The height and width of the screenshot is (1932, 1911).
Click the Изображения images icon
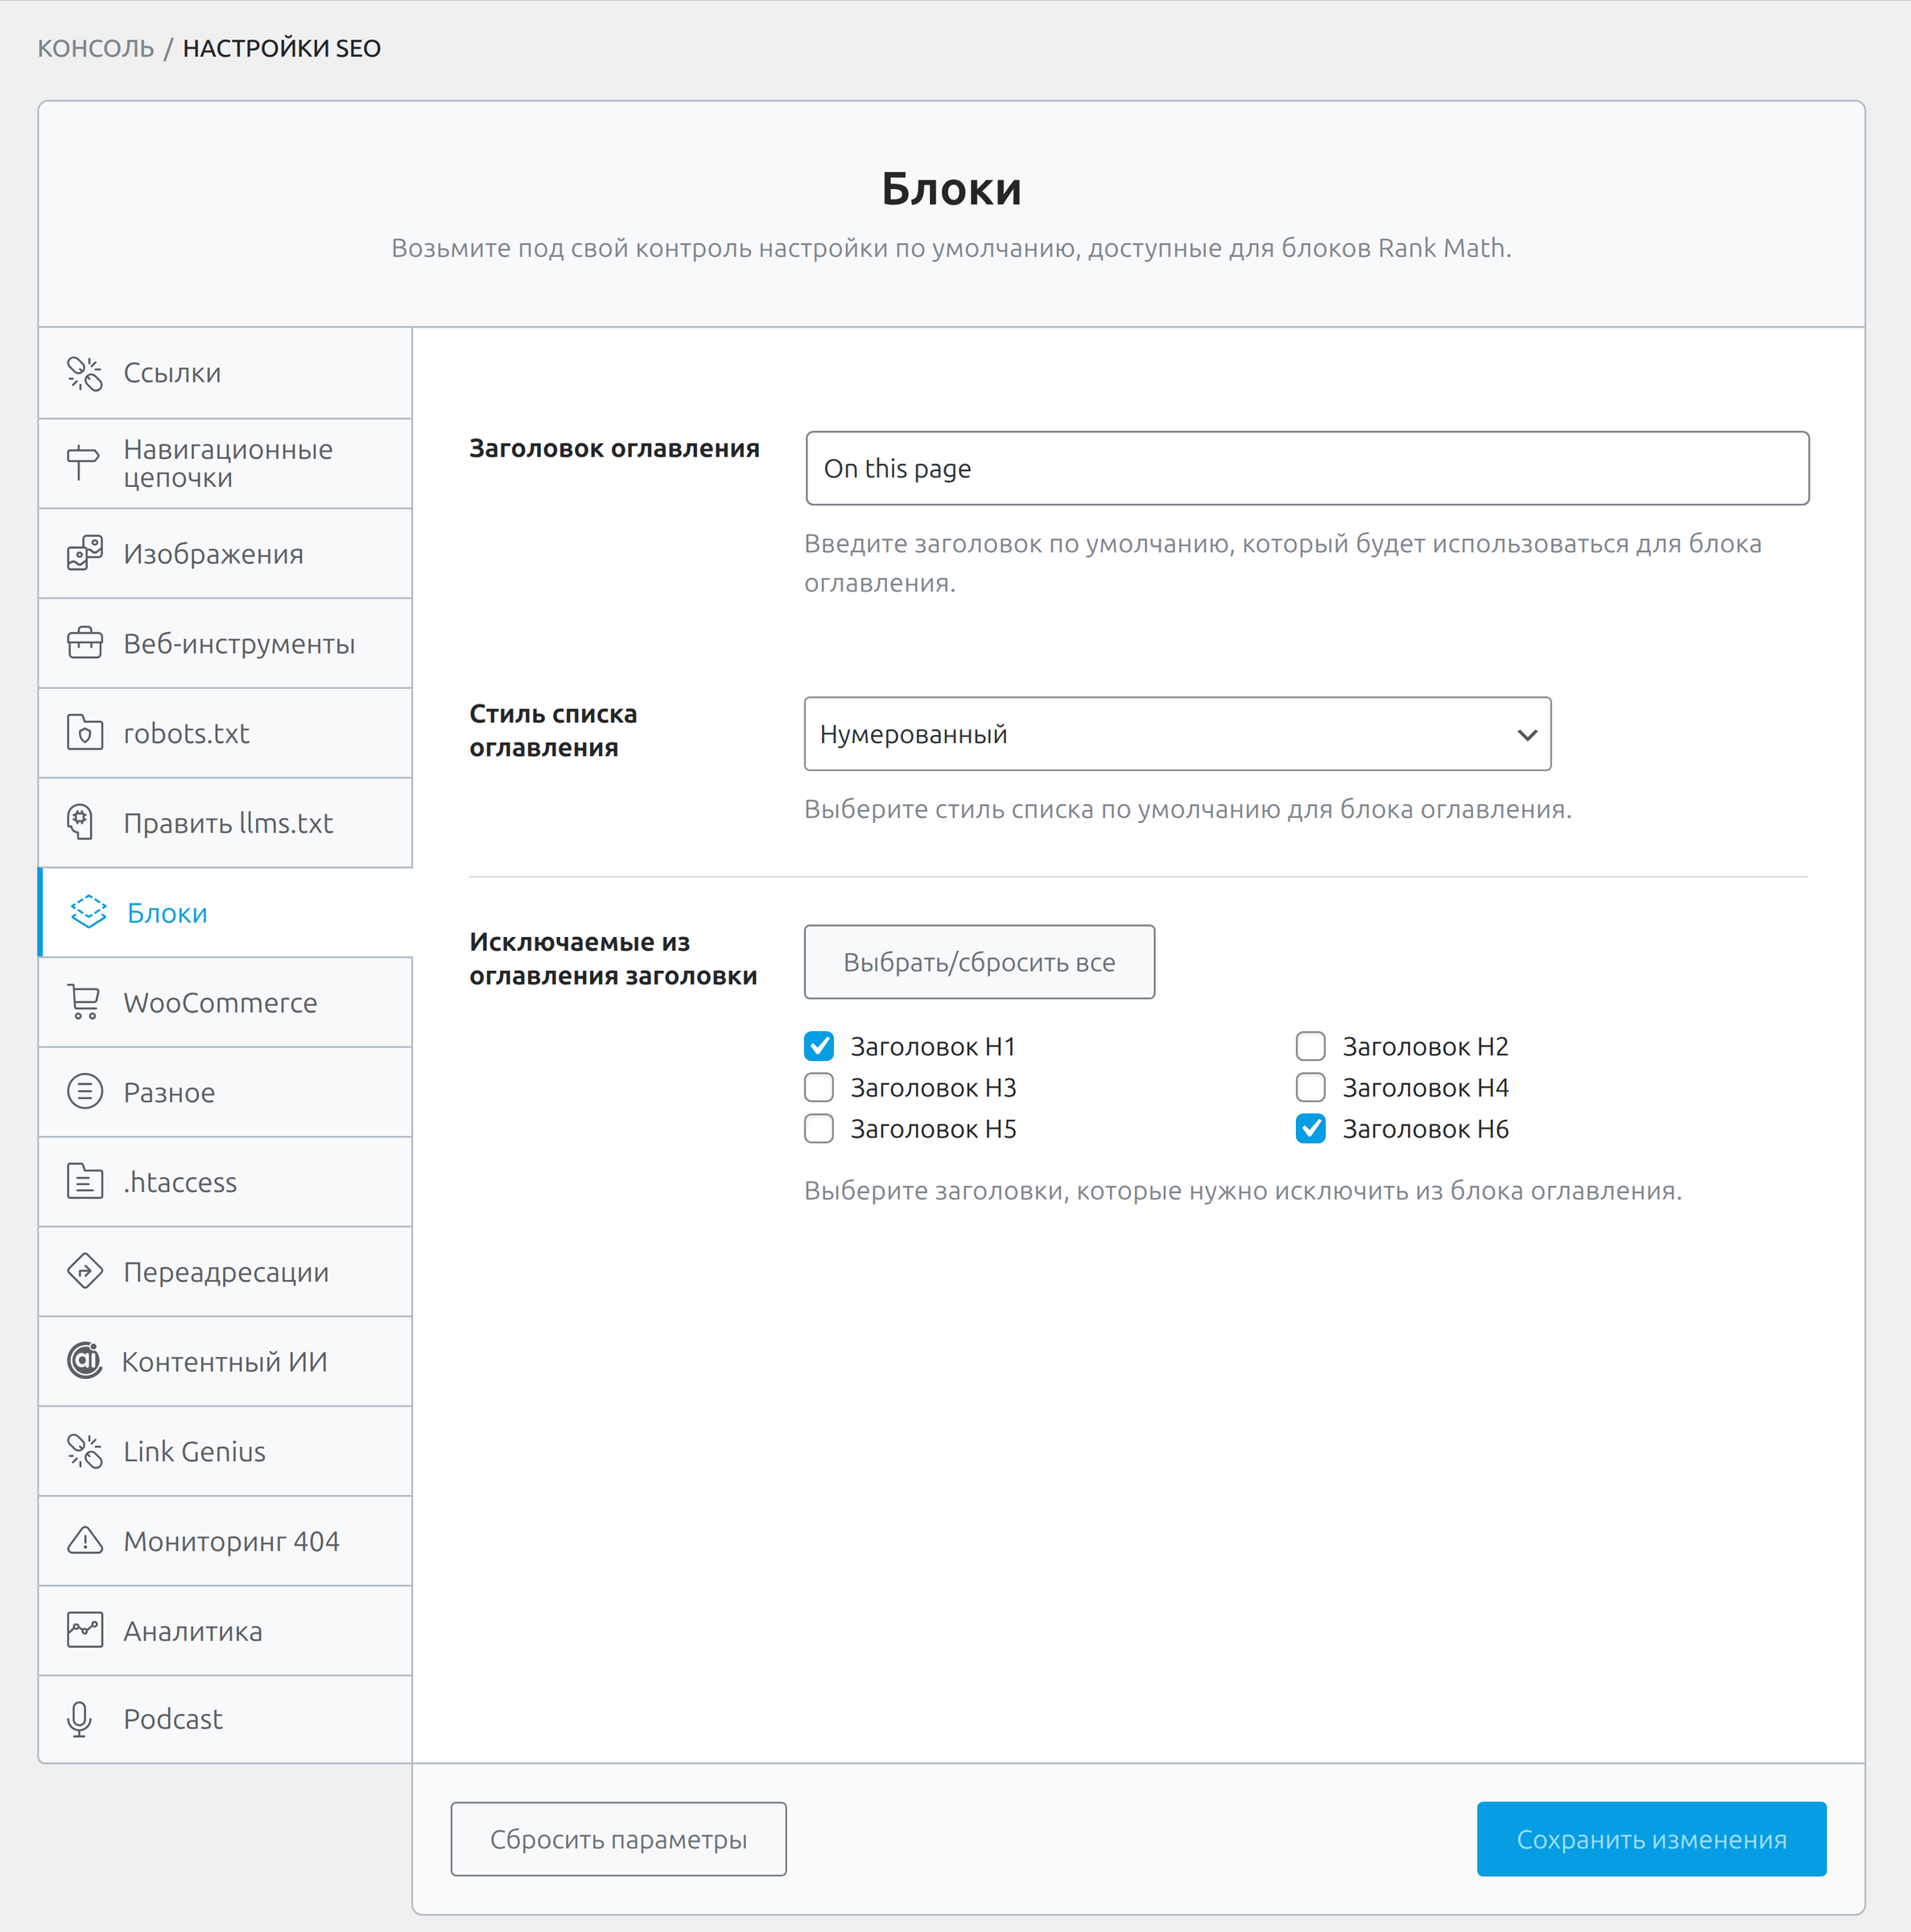(85, 553)
